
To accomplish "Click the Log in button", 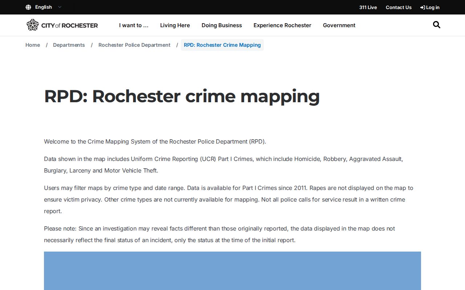I will click(x=430, y=7).
